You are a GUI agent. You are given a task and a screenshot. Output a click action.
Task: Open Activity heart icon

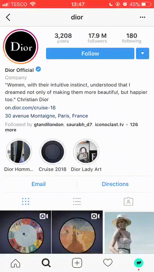coord(108,263)
